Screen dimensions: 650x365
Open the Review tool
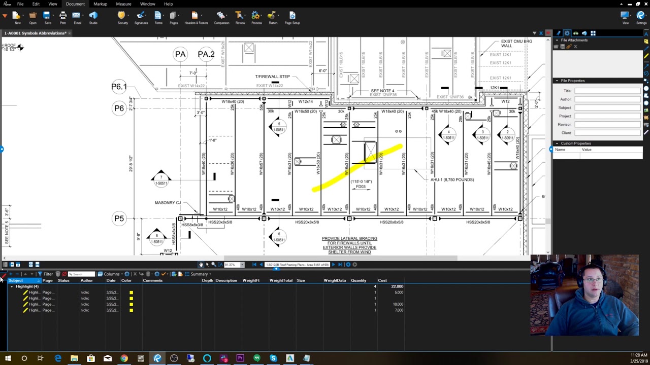[240, 17]
